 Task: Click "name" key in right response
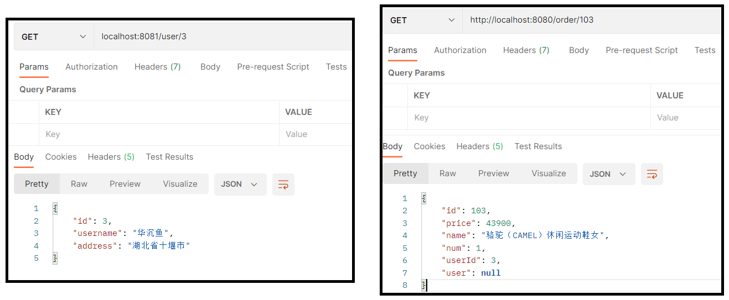(458, 235)
